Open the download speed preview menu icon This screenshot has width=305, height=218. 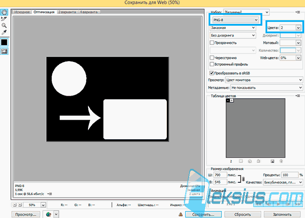[50, 194]
